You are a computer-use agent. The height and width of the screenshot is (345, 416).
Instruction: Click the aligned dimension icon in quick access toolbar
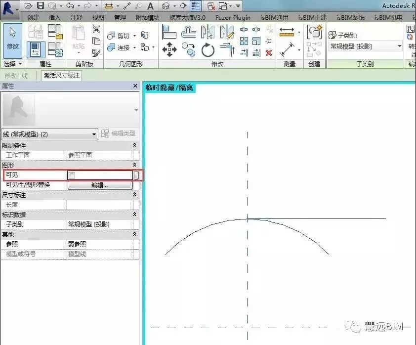[x=127, y=6]
